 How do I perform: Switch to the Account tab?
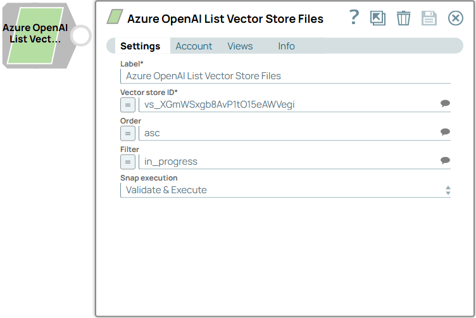pyautogui.click(x=194, y=46)
